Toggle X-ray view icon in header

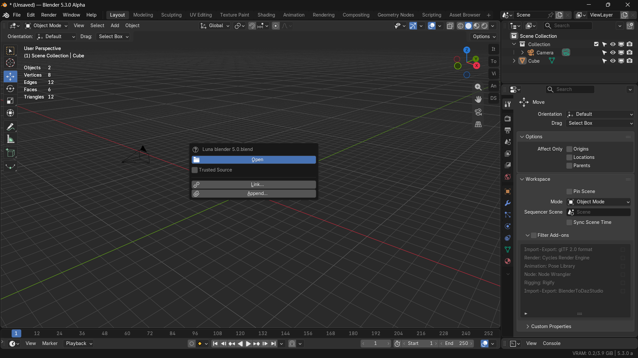pyautogui.click(x=450, y=26)
